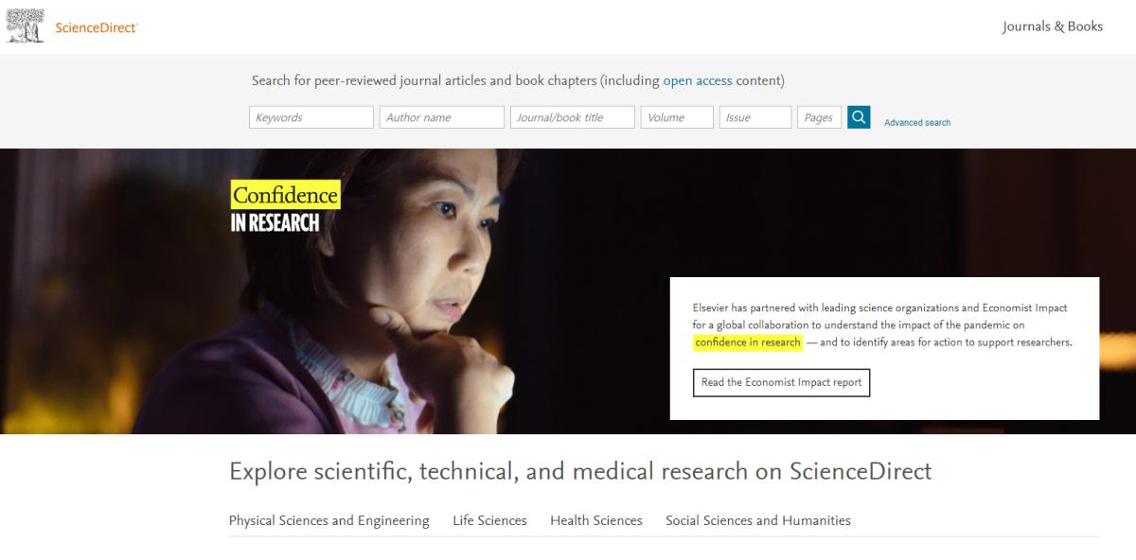Focus the Journal/book title field
This screenshot has height=560, width=1136.
[573, 117]
